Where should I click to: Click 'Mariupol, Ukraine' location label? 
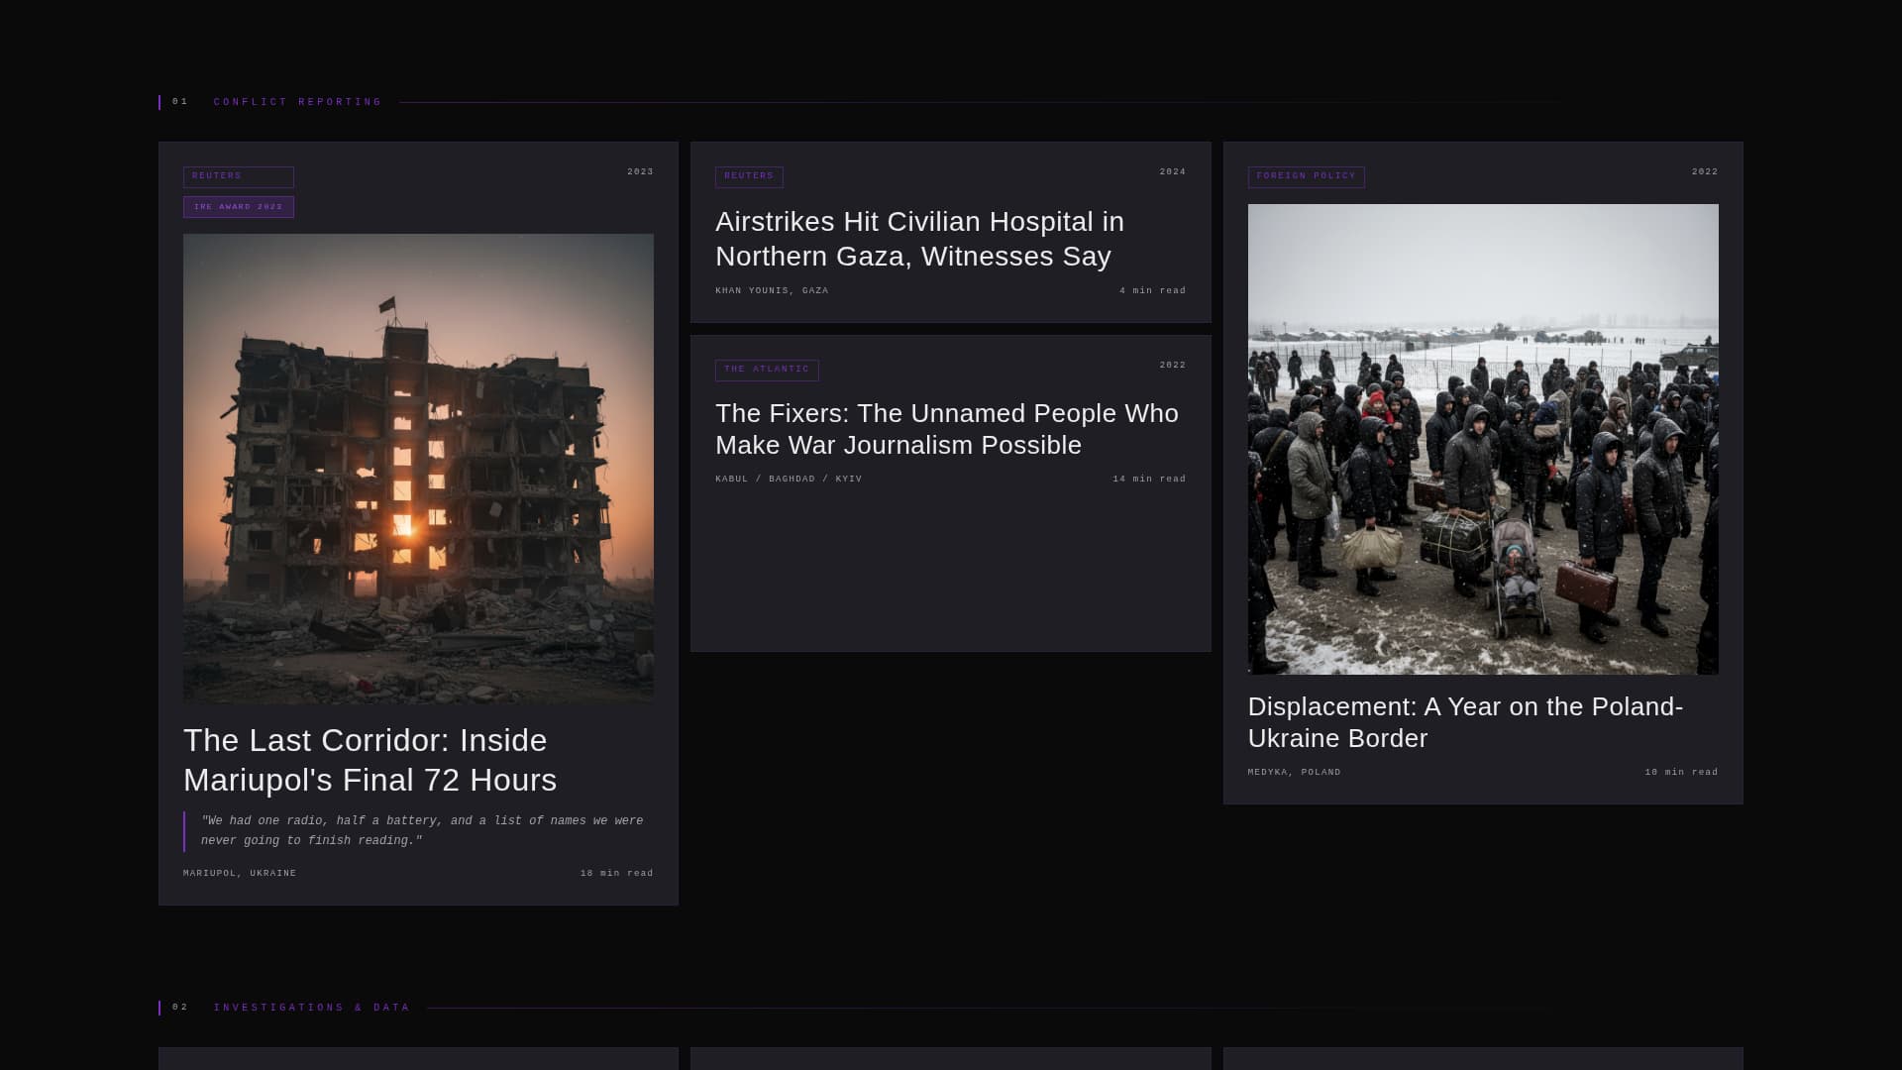240,874
